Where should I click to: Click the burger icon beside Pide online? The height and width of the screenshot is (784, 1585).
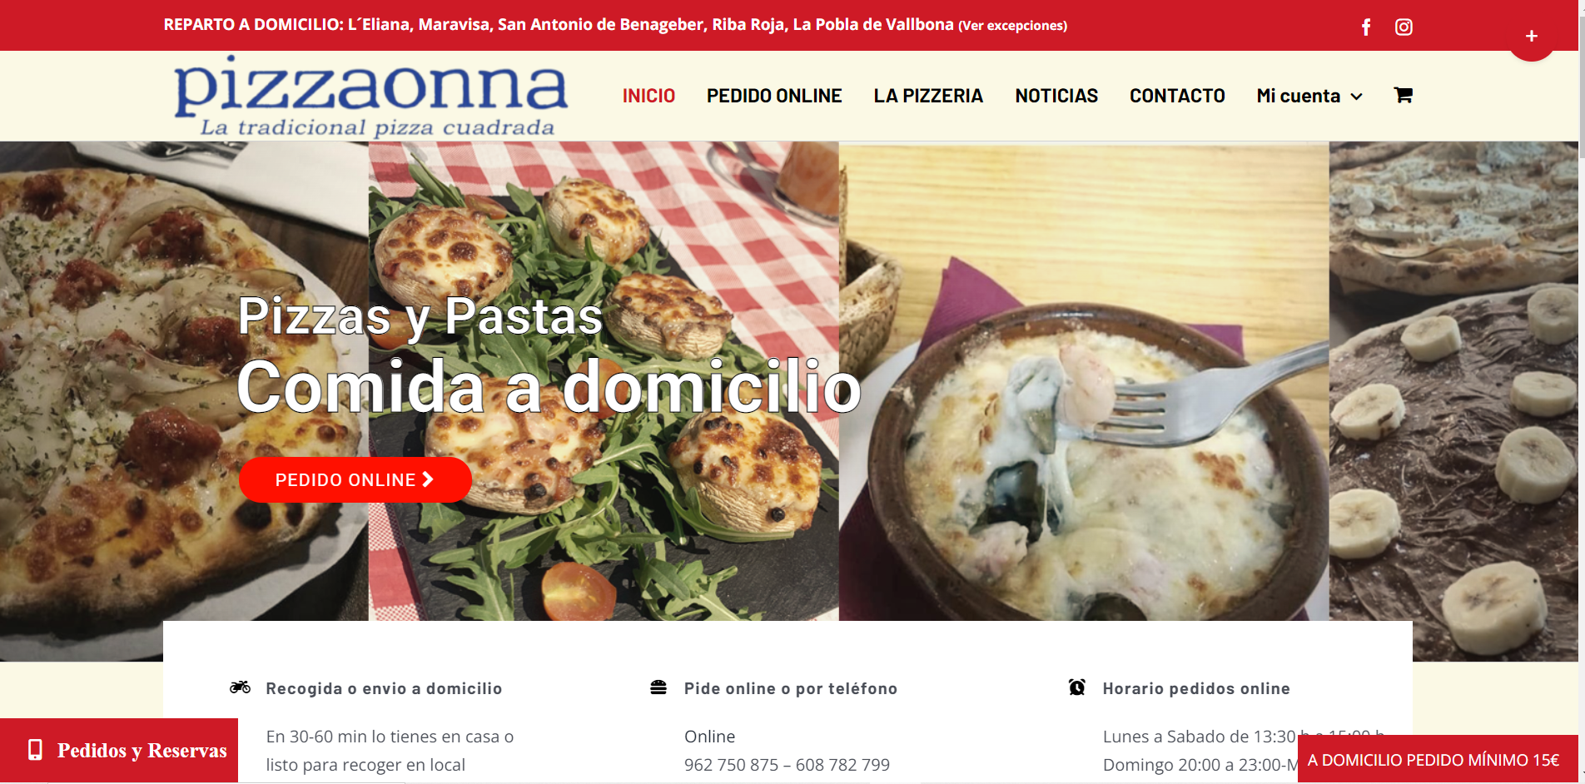coord(658,687)
